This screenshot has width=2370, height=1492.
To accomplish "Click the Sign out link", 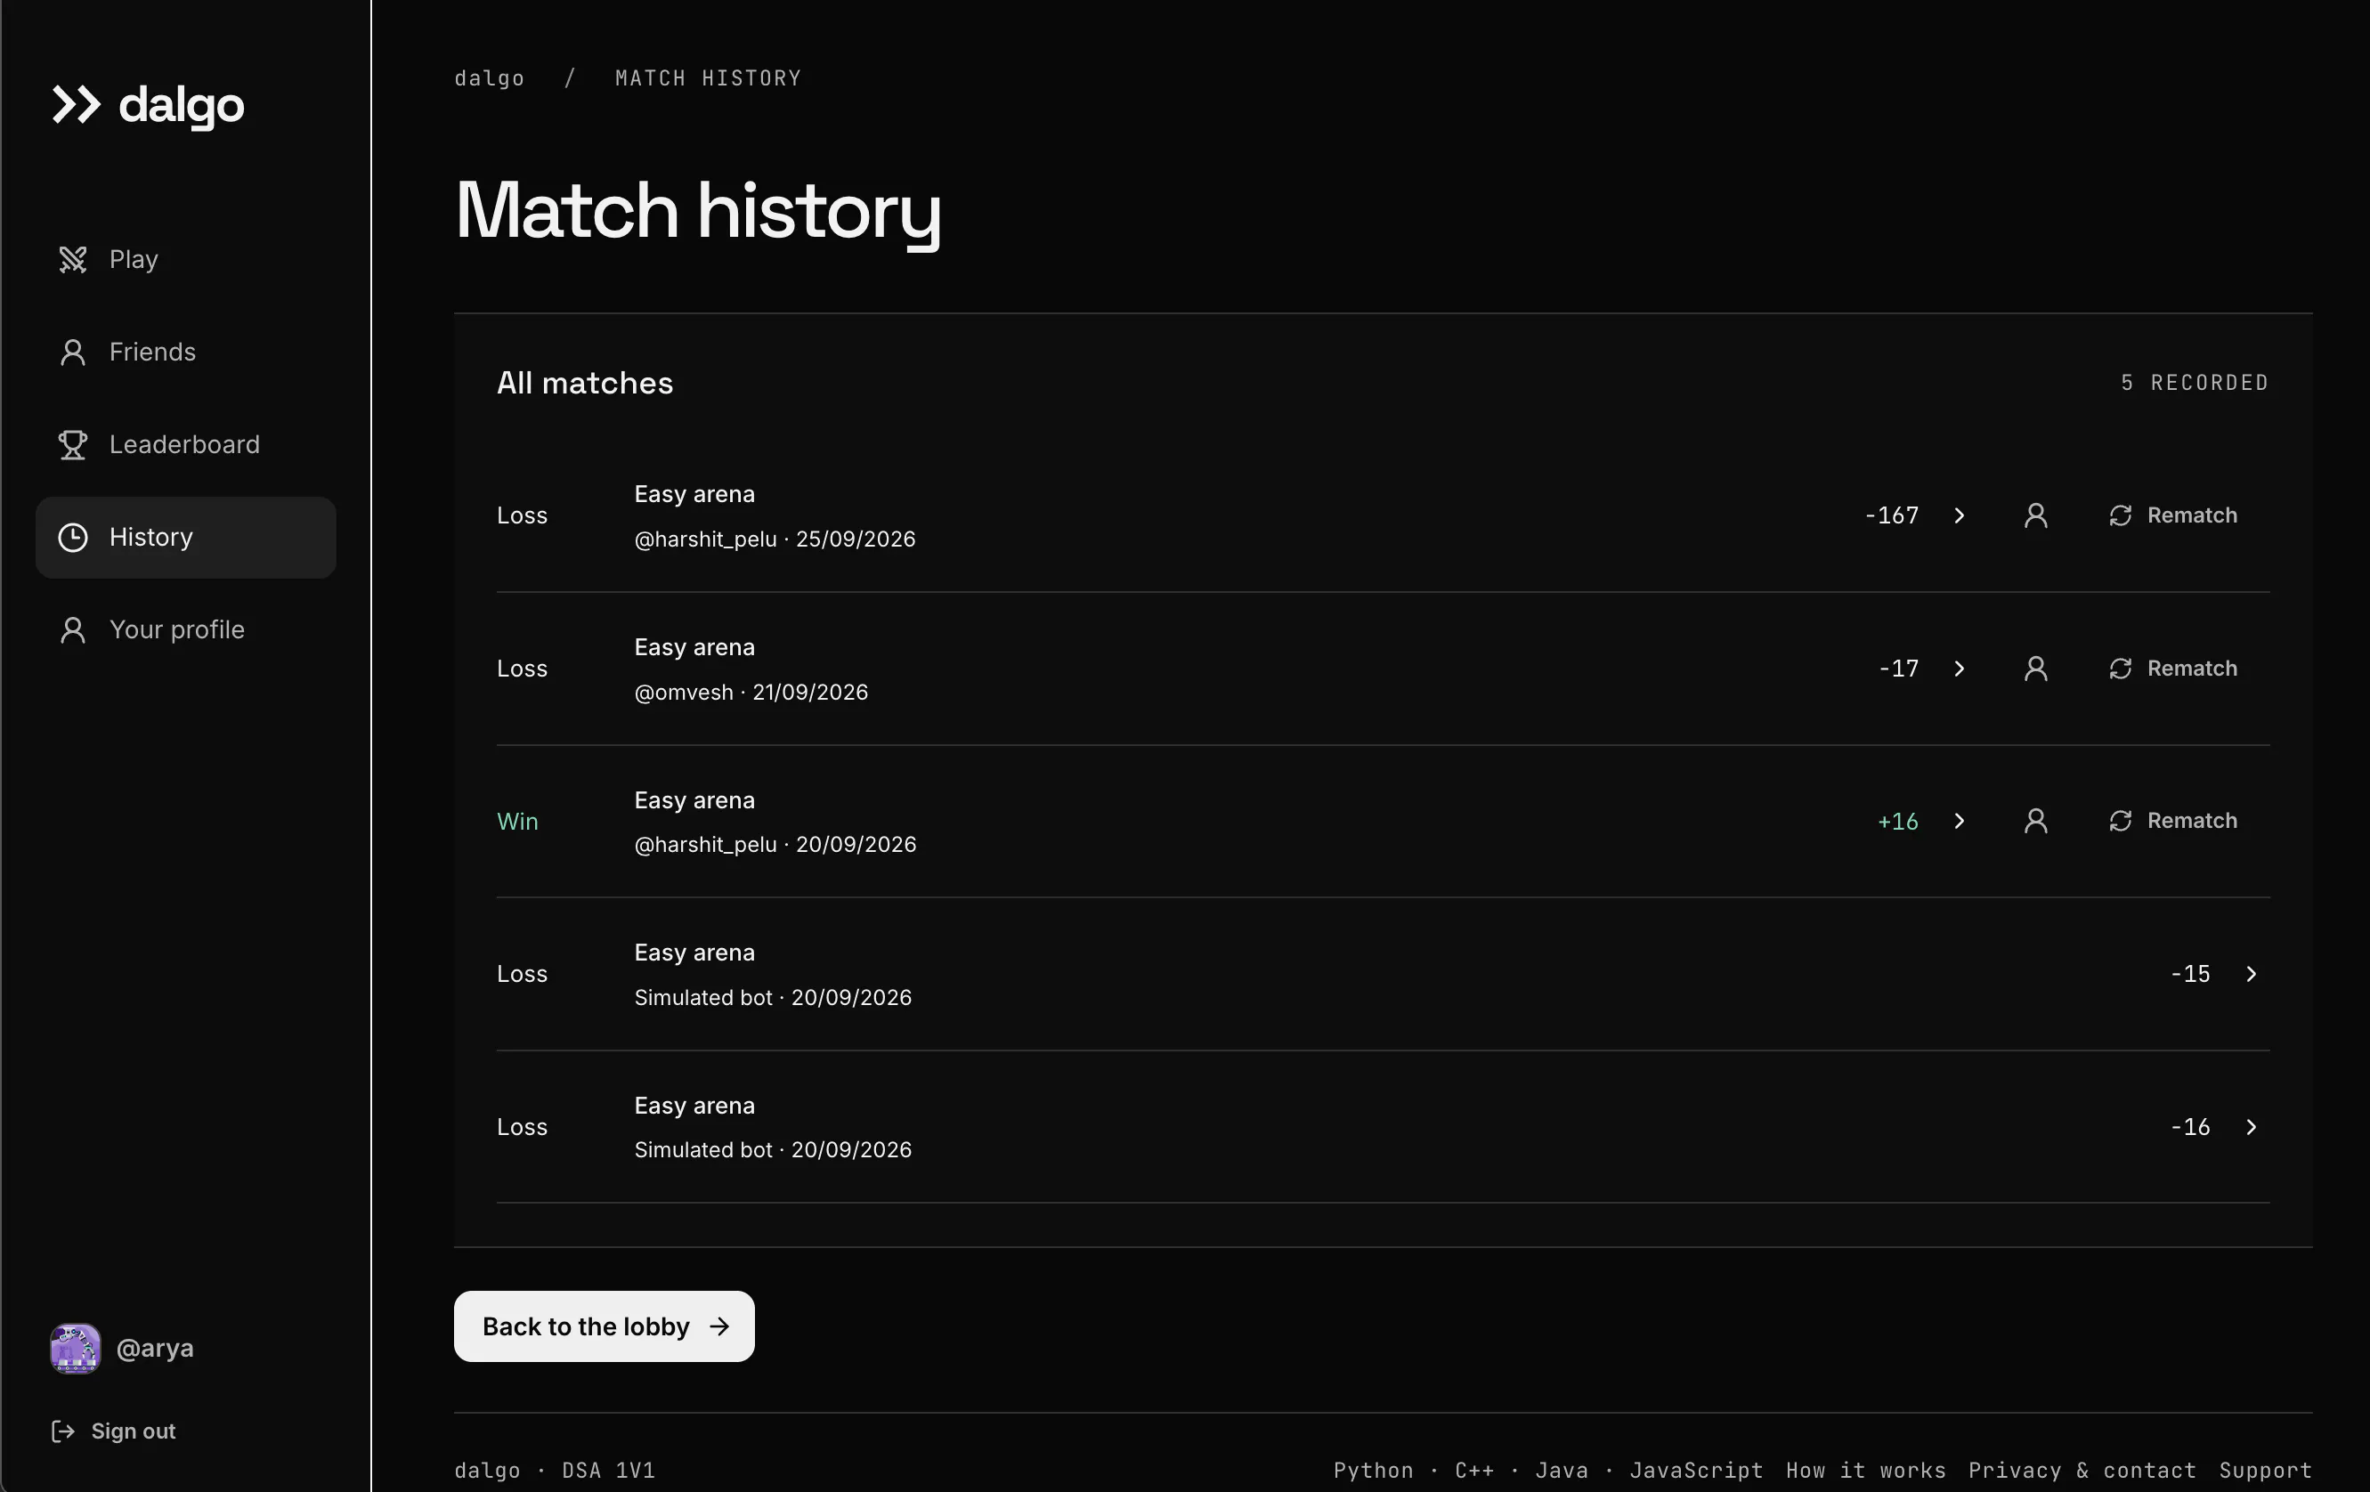I will [113, 1431].
